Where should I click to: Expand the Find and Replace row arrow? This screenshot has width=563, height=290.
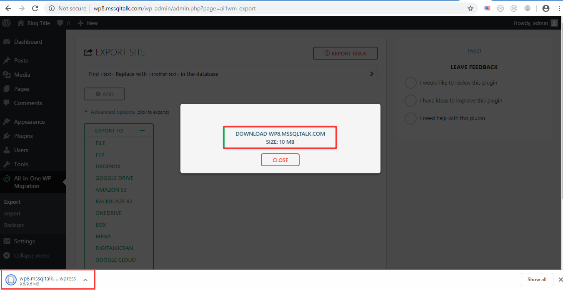[372, 74]
